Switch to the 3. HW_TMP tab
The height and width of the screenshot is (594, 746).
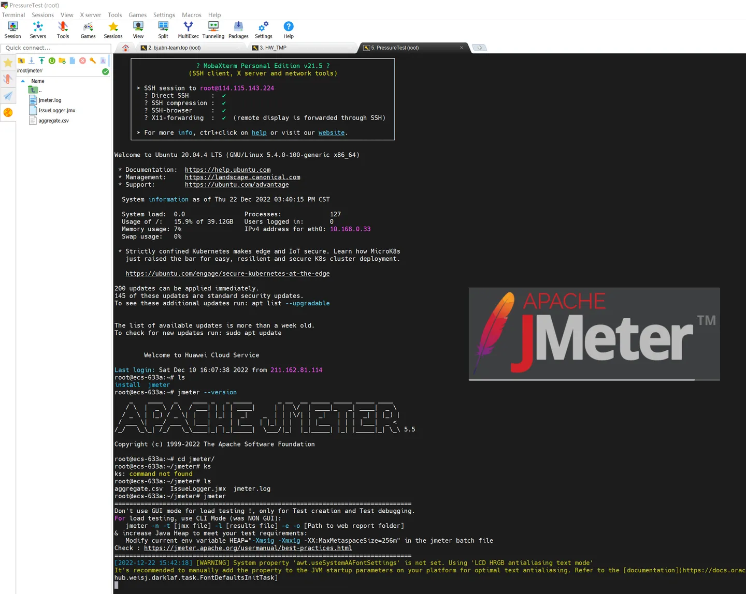273,48
